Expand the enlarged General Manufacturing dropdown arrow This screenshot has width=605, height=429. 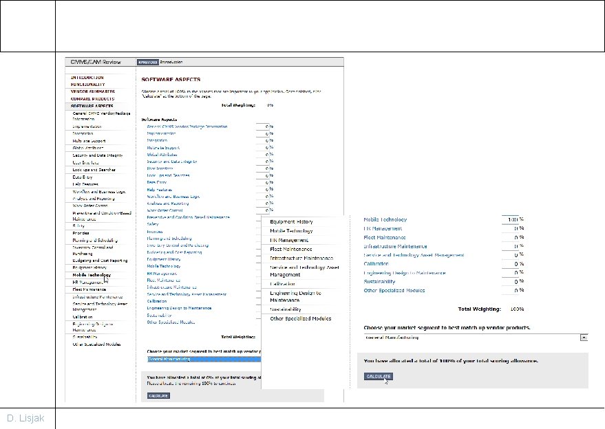tap(584, 338)
